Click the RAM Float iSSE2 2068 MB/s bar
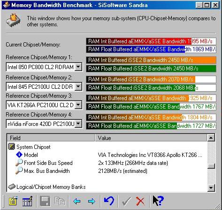The image size is (222, 210). [x=151, y=88]
